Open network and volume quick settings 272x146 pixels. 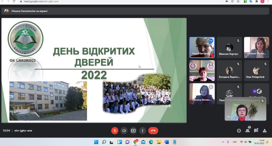[246, 142]
